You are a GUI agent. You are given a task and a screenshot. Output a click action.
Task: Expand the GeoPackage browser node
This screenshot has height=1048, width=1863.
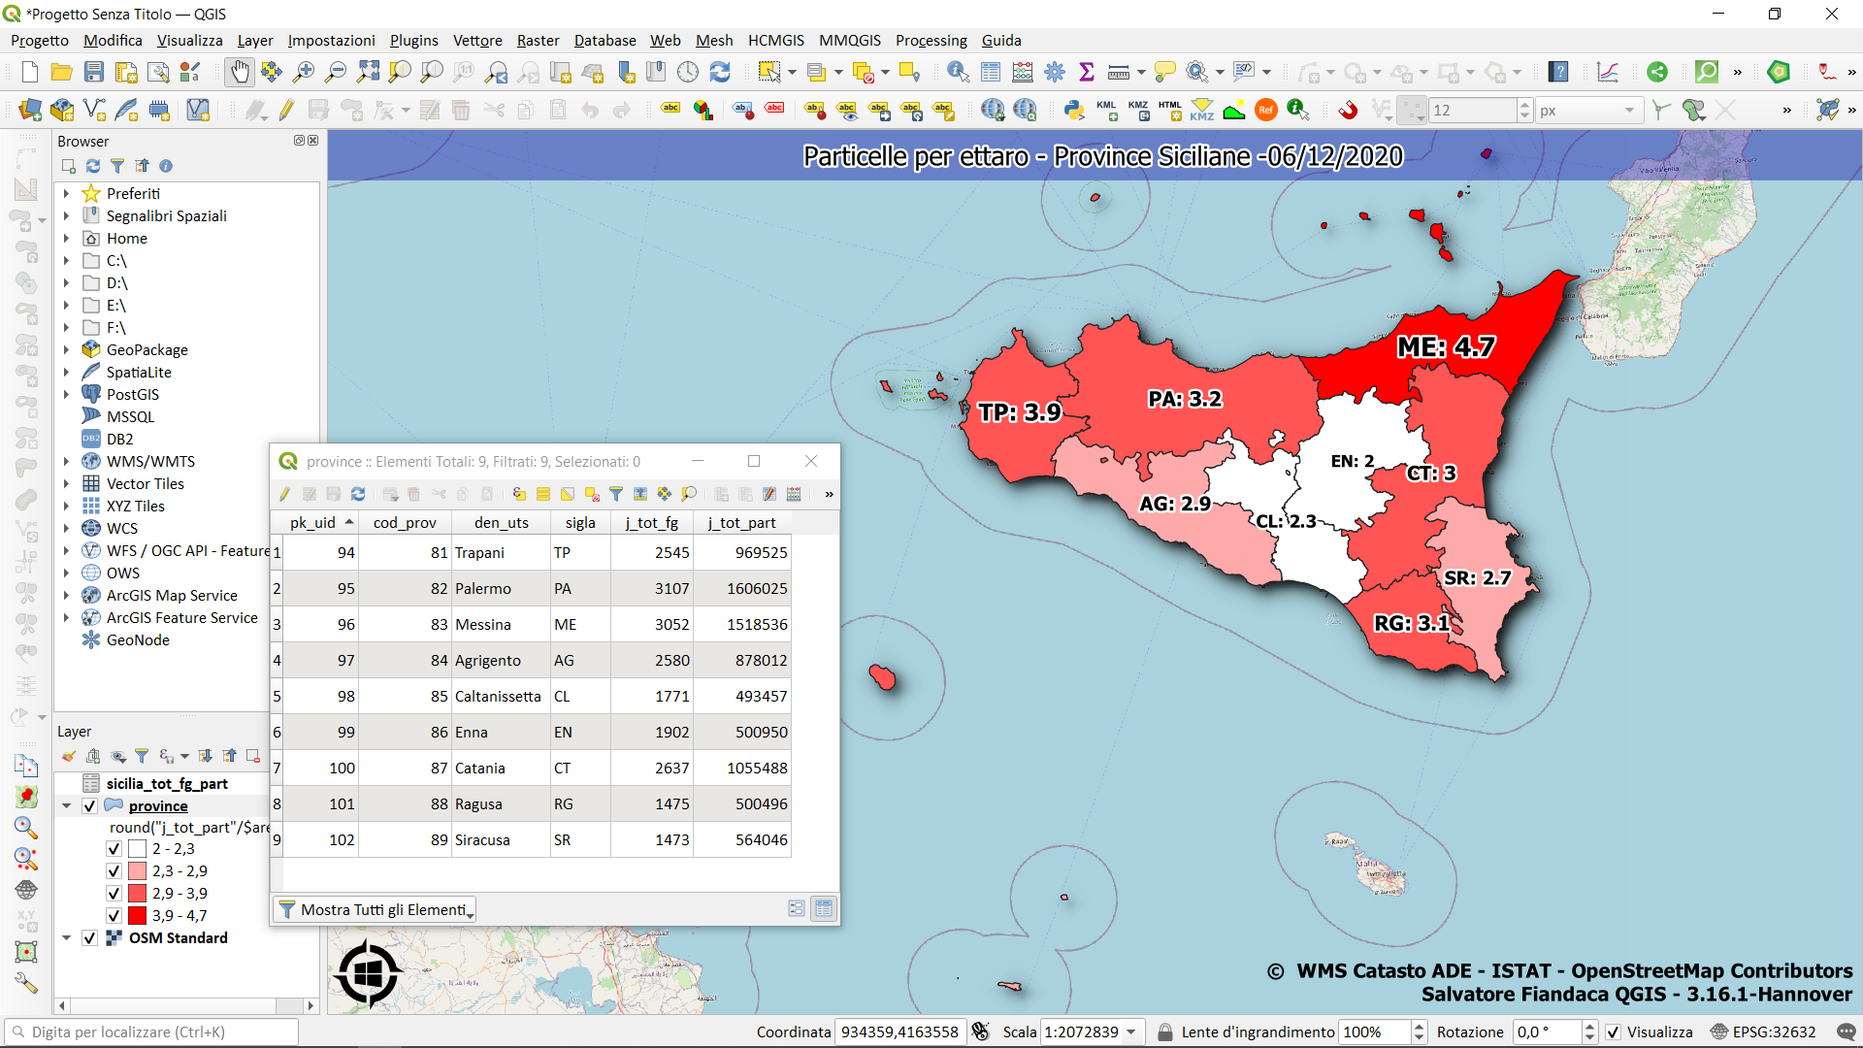tap(66, 349)
